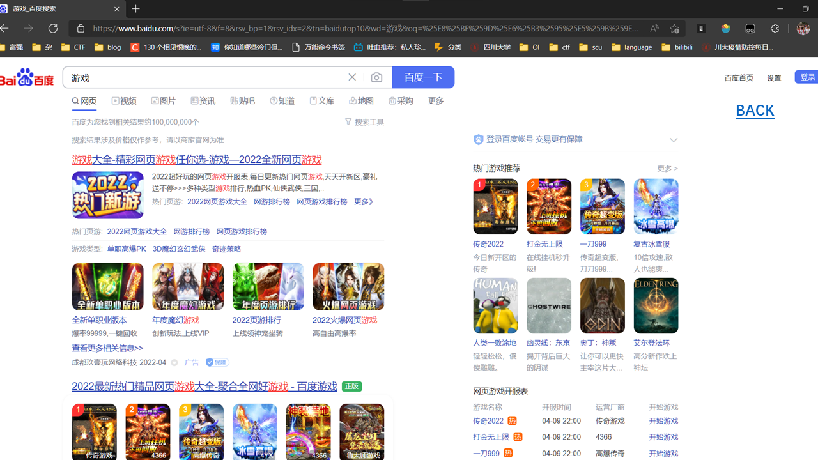Click the 人类一败涂地 game title

point(495,343)
